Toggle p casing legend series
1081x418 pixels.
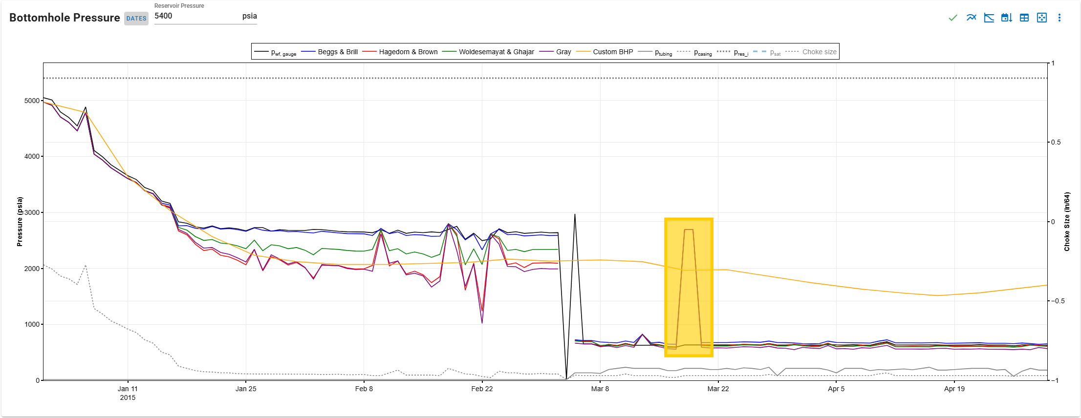point(694,52)
